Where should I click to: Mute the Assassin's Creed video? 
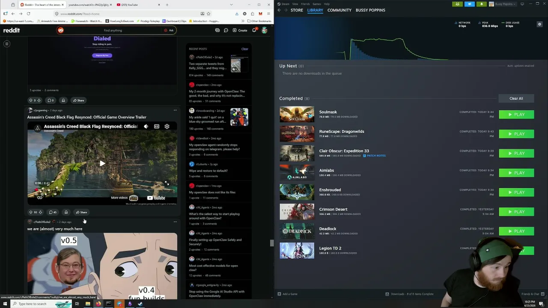[146, 127]
